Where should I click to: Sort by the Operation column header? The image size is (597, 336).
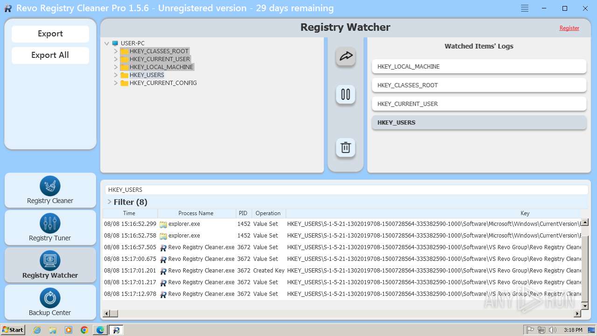pos(268,213)
